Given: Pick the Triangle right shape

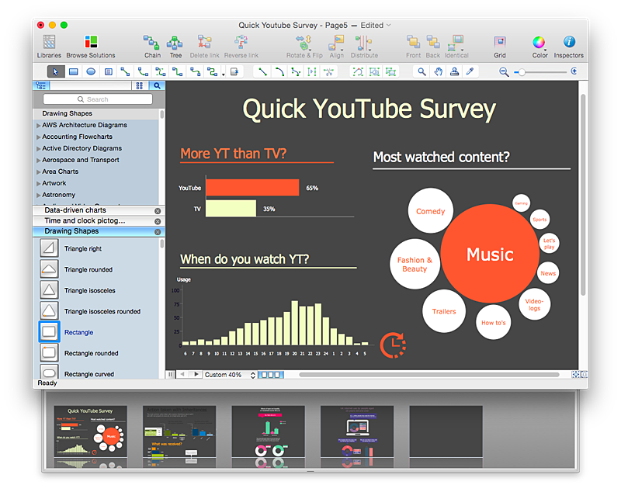Looking at the screenshot, I should click(x=49, y=248).
